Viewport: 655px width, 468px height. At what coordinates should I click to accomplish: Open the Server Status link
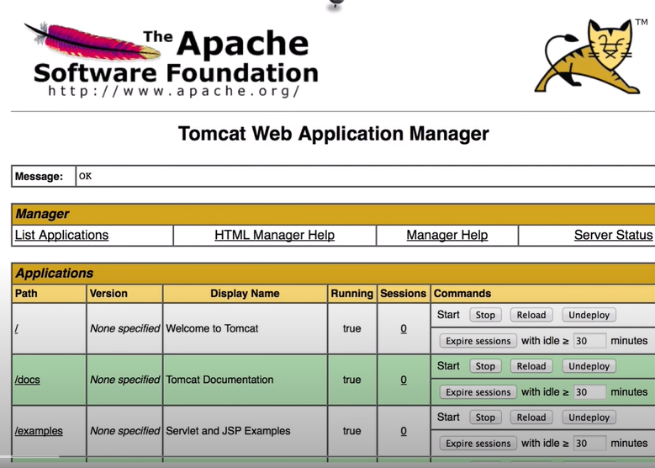[613, 235]
